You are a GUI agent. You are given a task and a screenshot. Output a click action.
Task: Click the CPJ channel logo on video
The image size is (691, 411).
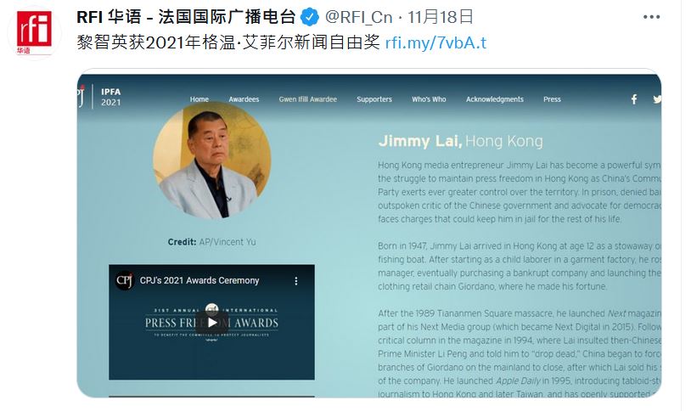tap(125, 280)
